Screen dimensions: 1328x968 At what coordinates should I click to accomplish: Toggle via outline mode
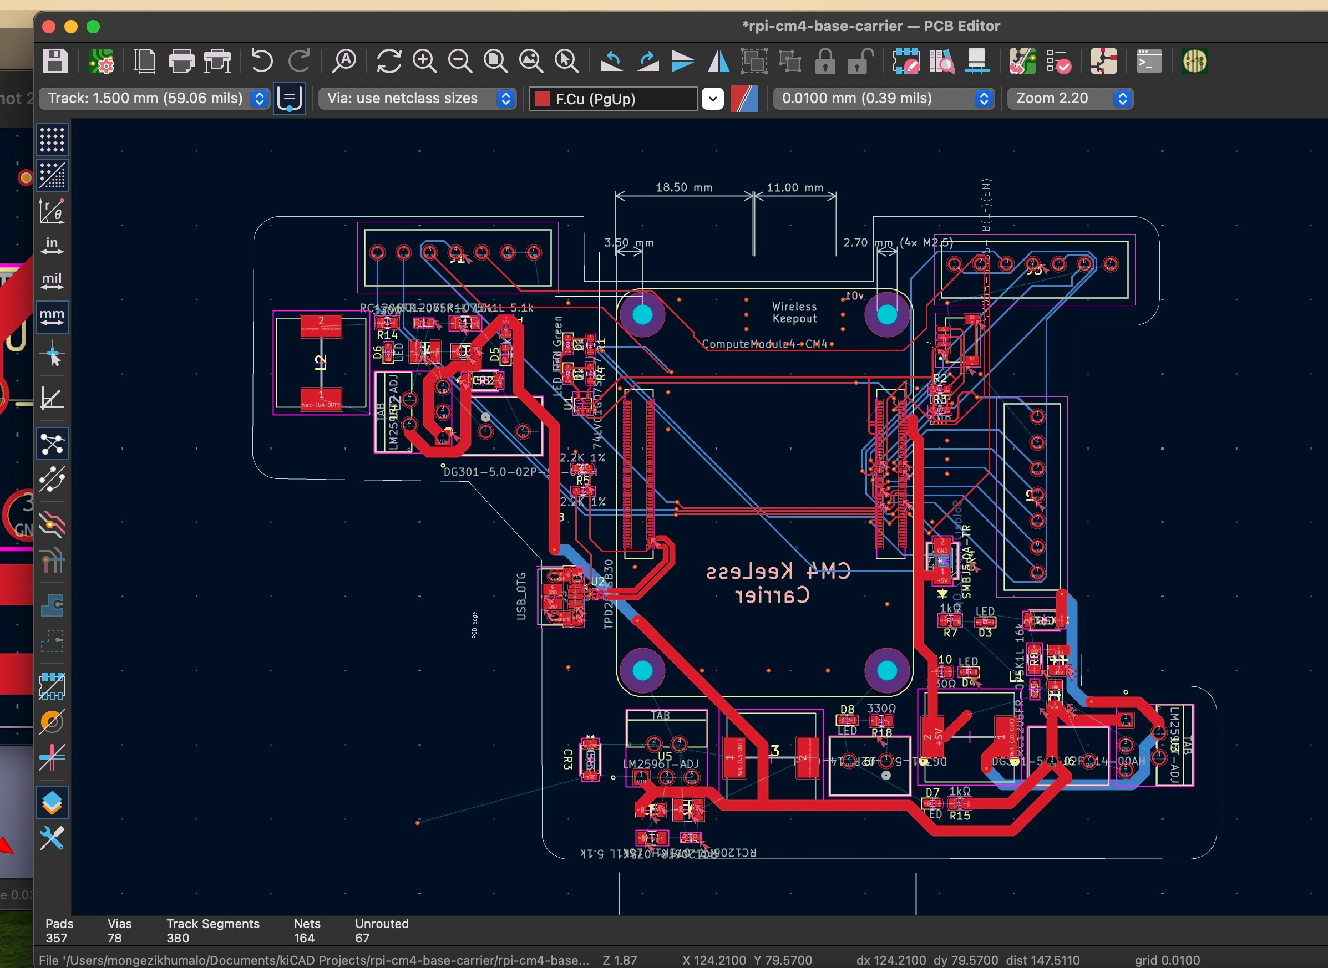[52, 722]
